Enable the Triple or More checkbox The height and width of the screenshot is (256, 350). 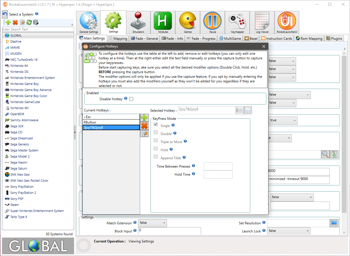tap(156, 141)
